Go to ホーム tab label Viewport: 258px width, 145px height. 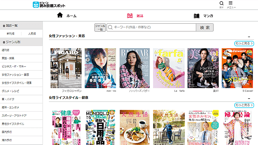(x=71, y=16)
